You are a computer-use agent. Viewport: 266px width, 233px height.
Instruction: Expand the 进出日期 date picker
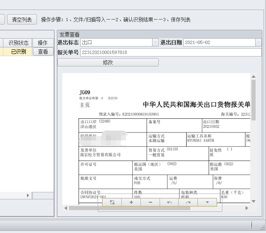point(258,42)
